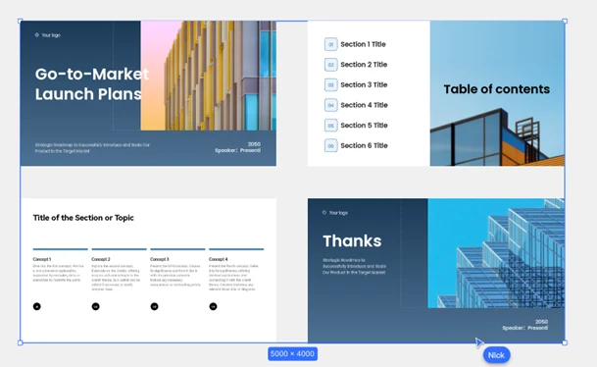Select the 01 icon beside Section 1 Title

coord(330,44)
